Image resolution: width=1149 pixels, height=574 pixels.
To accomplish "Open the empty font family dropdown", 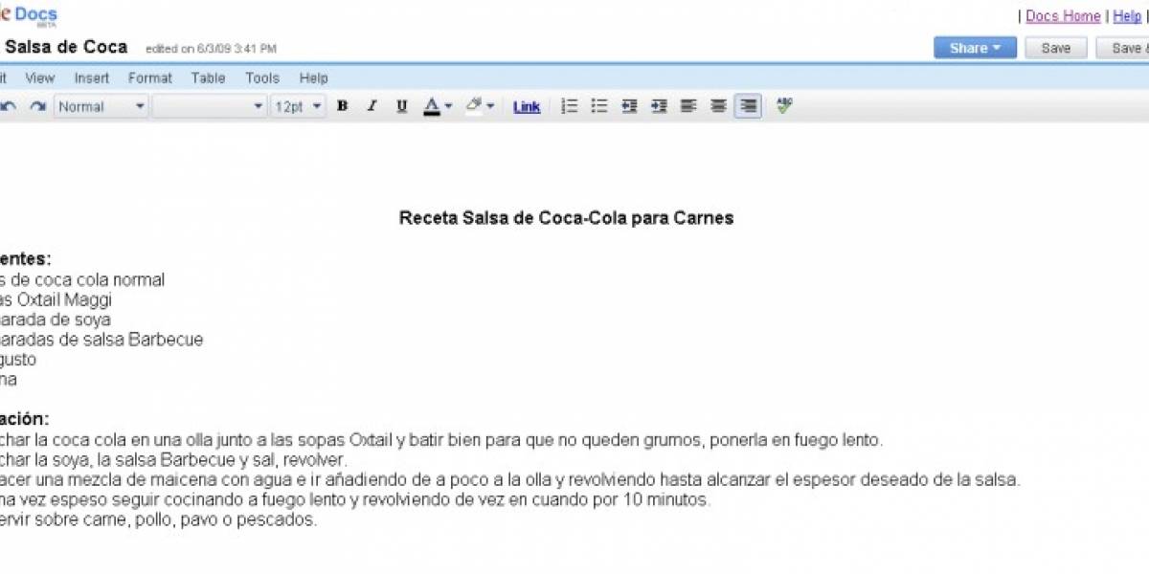I will (x=209, y=106).
